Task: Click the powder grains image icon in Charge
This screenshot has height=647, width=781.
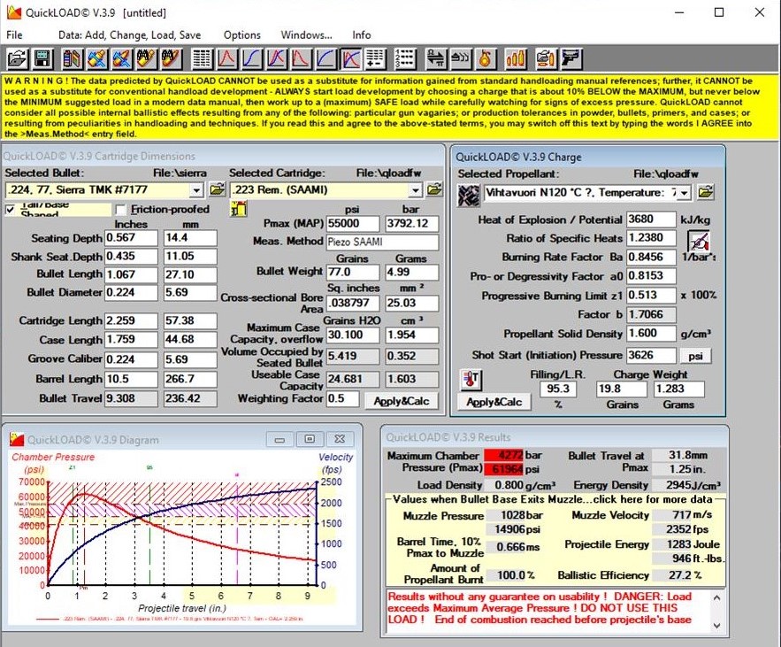Action: pos(468,195)
